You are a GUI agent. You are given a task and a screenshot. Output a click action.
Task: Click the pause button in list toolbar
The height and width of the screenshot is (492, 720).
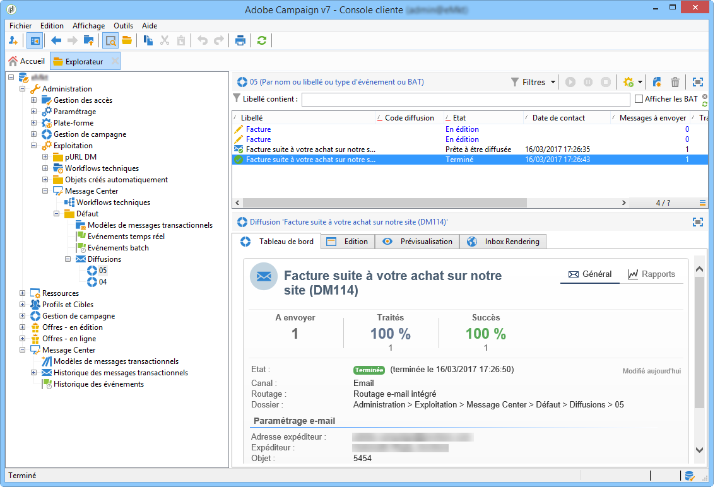(587, 82)
